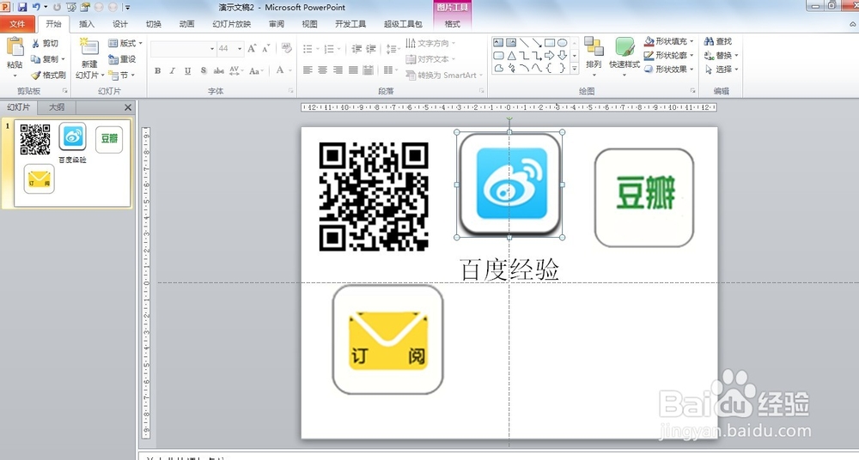The height and width of the screenshot is (460, 859).
Task: Click the Save icon in quick access toolbar
Action: click(x=22, y=7)
